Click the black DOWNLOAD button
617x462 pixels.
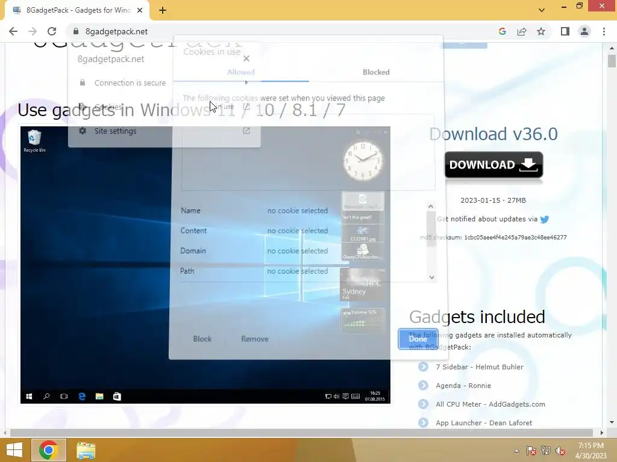494,165
